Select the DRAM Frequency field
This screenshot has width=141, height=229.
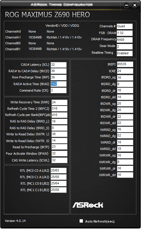pyautogui.click(x=125, y=40)
